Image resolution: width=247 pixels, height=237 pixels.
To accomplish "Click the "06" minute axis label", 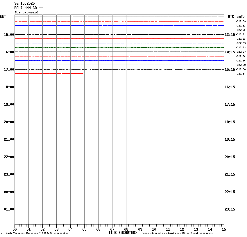I will click(x=98, y=229).
